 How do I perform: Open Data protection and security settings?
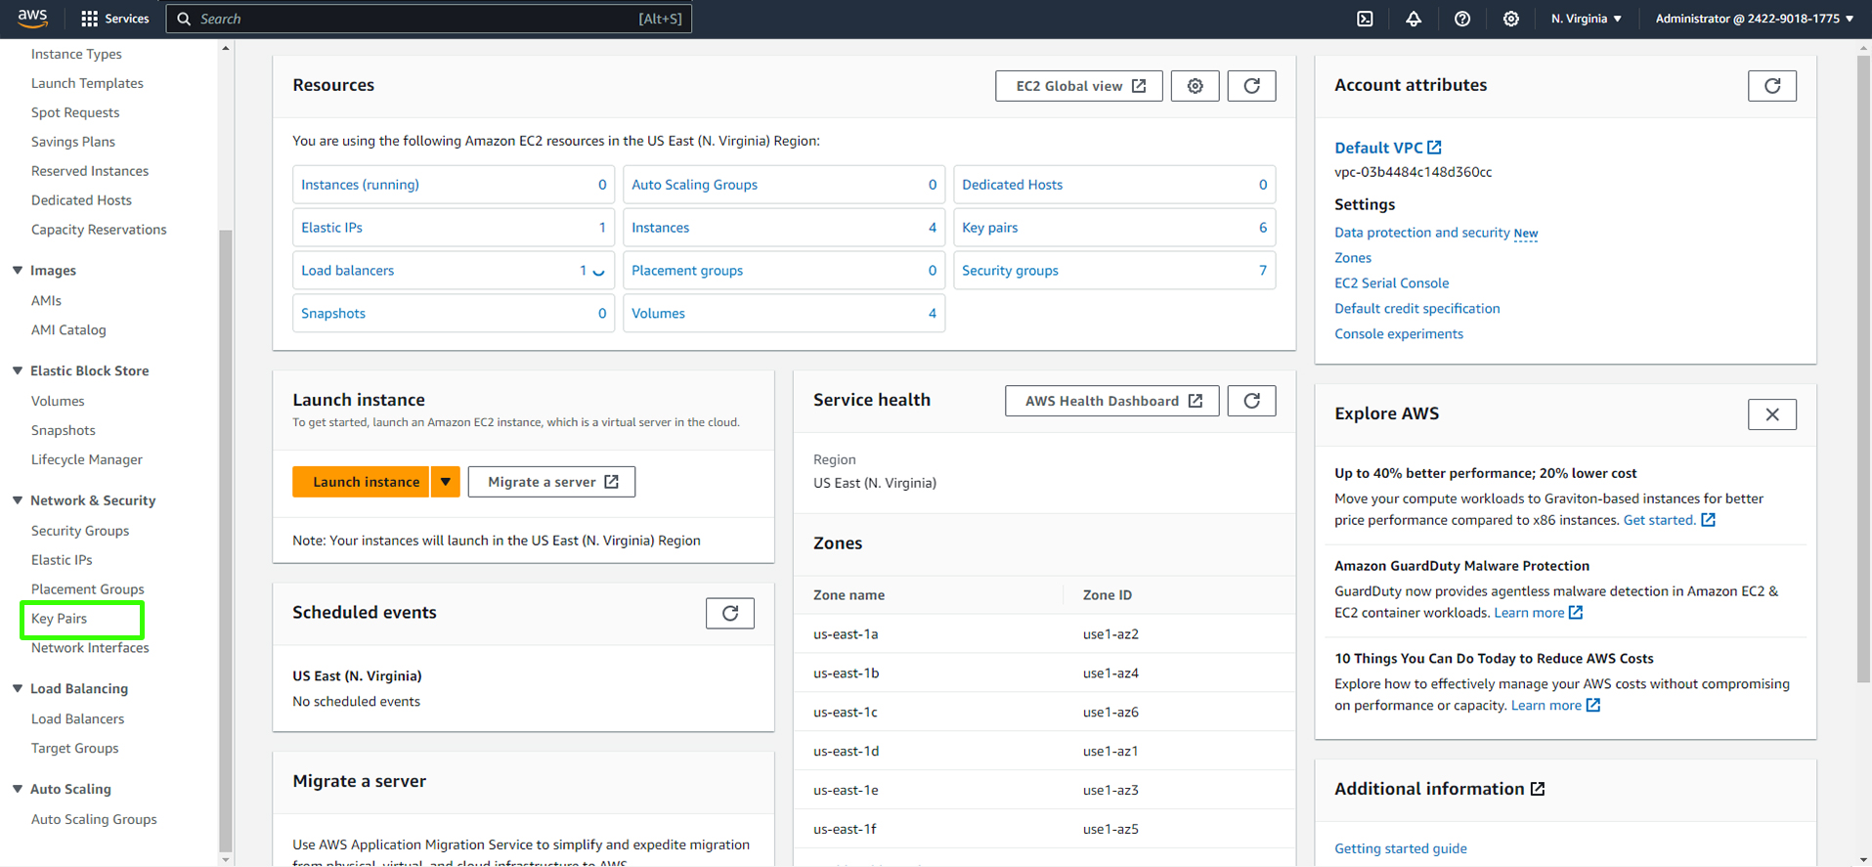pyautogui.click(x=1421, y=233)
